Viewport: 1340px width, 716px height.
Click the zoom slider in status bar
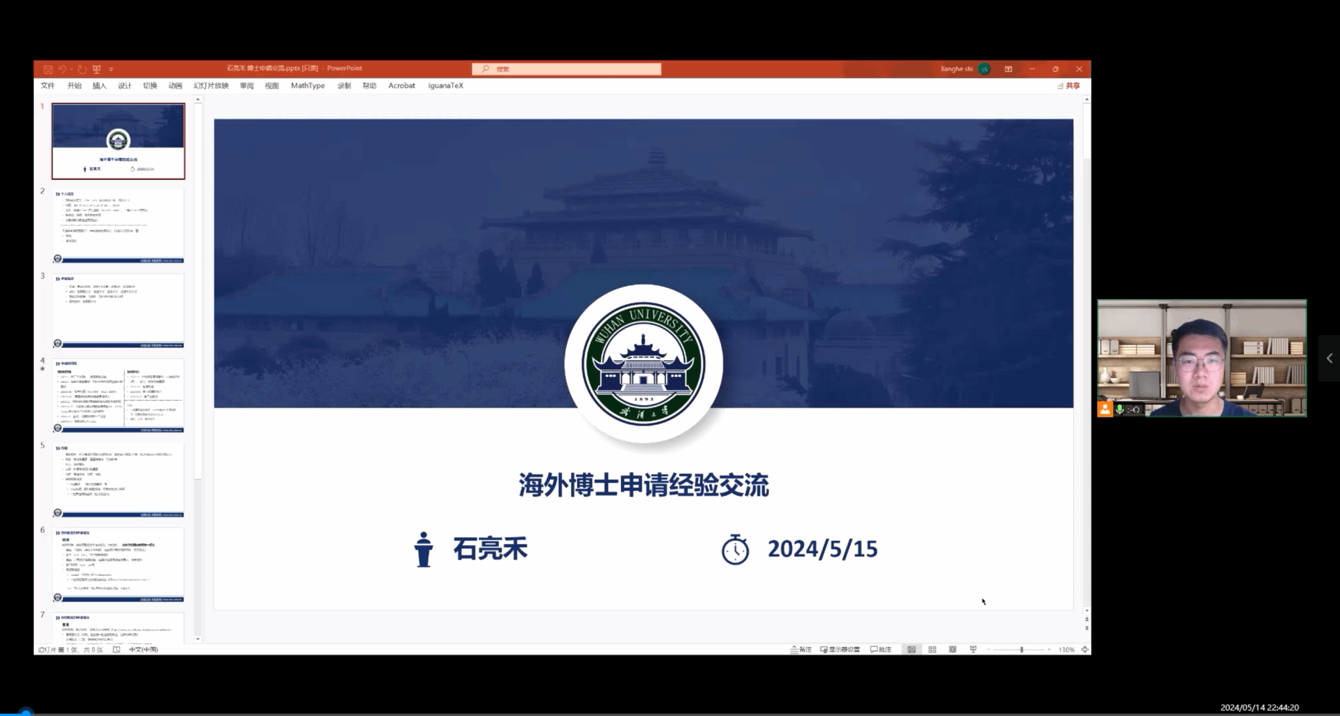click(x=1021, y=649)
